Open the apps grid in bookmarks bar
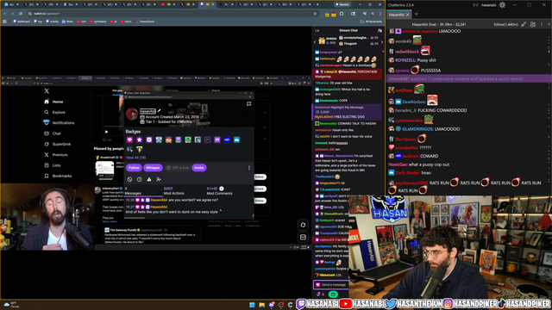This screenshot has height=310, width=552. [4, 22]
